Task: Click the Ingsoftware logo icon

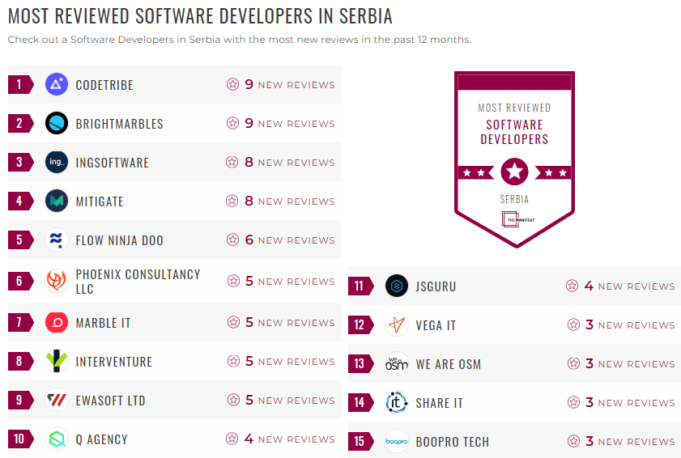Action: tap(57, 162)
